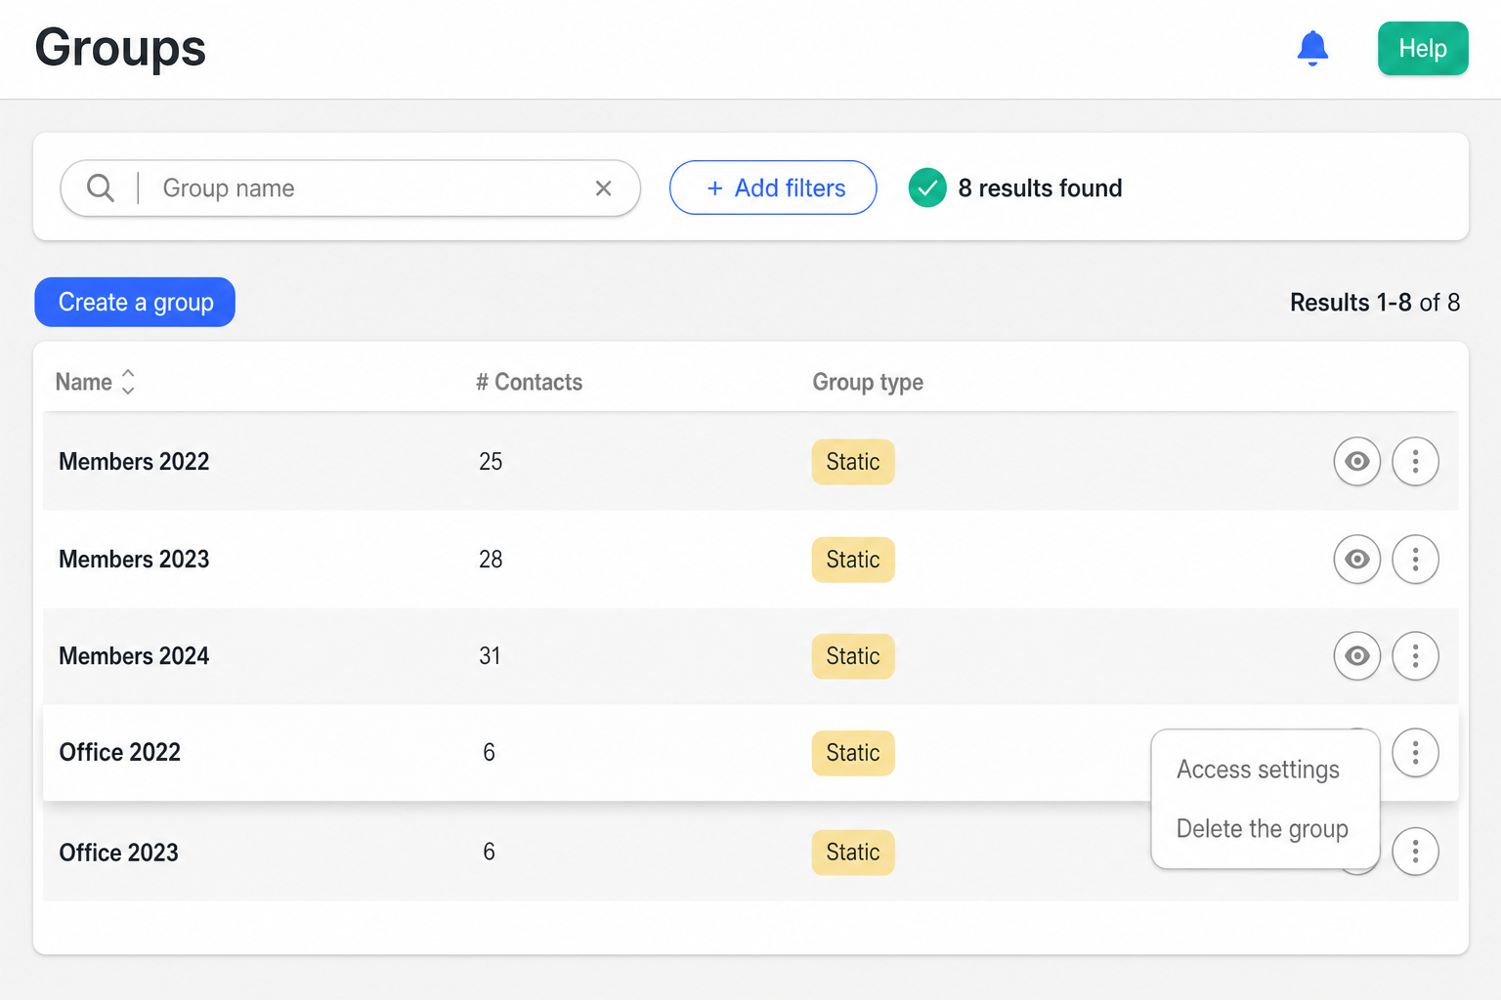View the Members 2022 group
1501x1000 pixels.
1357,461
